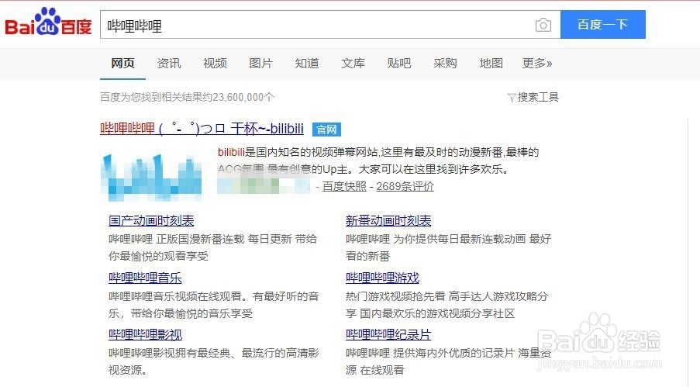The height and width of the screenshot is (387, 700).
Task: Go to the 文库 tab
Action: [353, 63]
